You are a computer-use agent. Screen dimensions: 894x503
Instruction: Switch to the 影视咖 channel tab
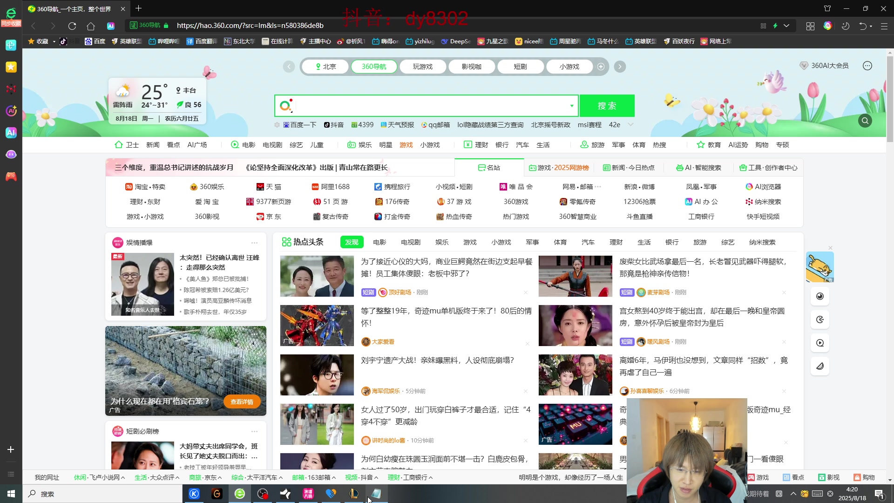[472, 67]
